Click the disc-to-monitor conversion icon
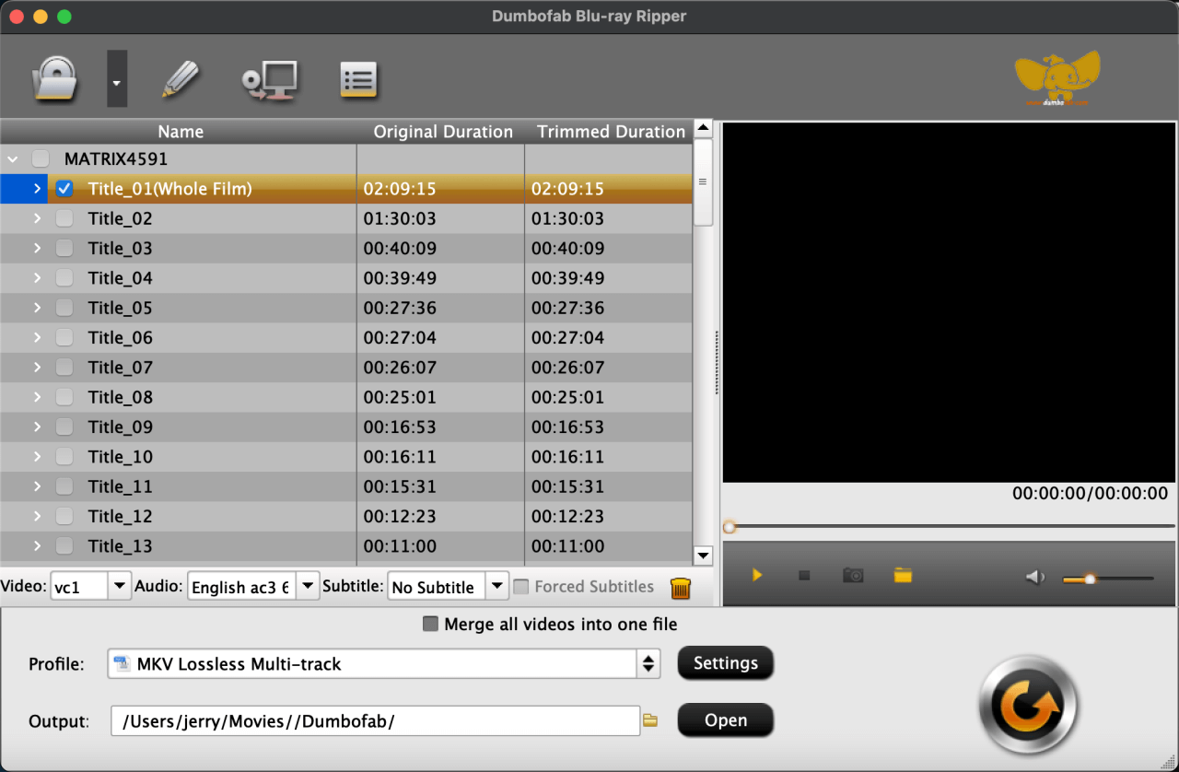1179x772 pixels. 269,79
